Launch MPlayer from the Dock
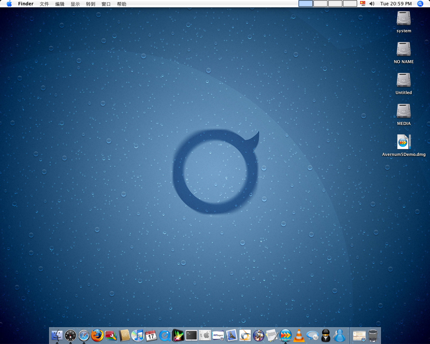This screenshot has height=344, width=430. pyautogui.click(x=218, y=335)
